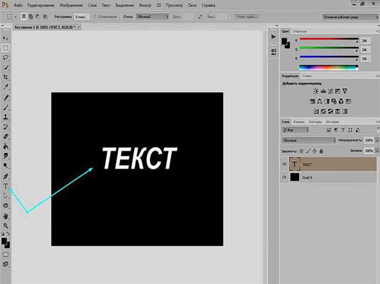Select the Hand tool
Screen dimensions: 380x284
6,216
